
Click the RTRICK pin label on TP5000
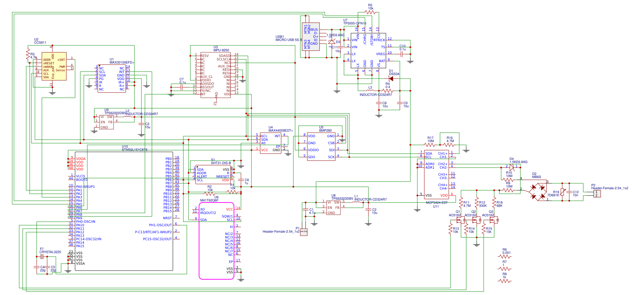(379, 40)
